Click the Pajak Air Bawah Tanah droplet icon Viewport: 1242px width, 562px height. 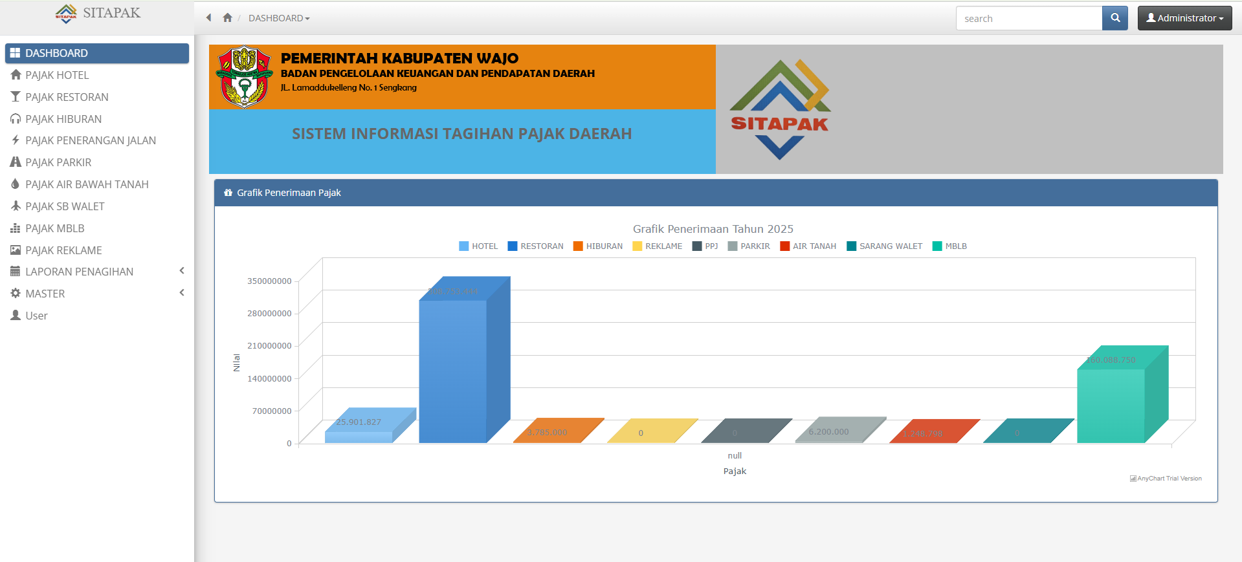click(16, 184)
